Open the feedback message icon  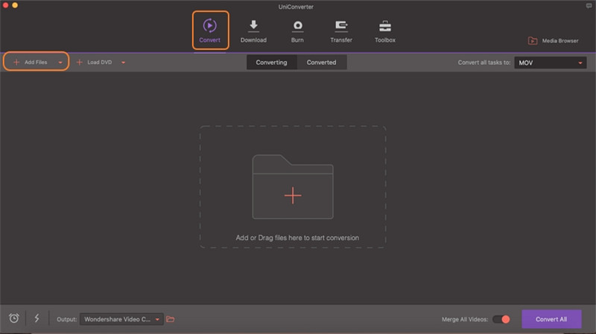click(x=589, y=6)
